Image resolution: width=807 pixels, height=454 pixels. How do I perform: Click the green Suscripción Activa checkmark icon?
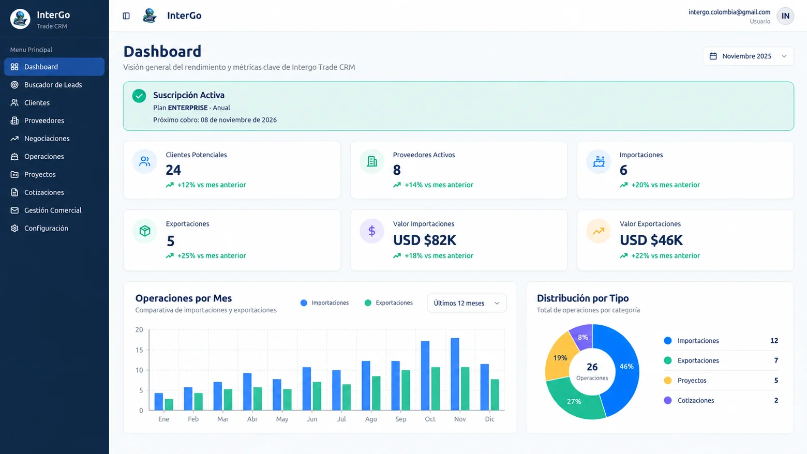pos(139,96)
